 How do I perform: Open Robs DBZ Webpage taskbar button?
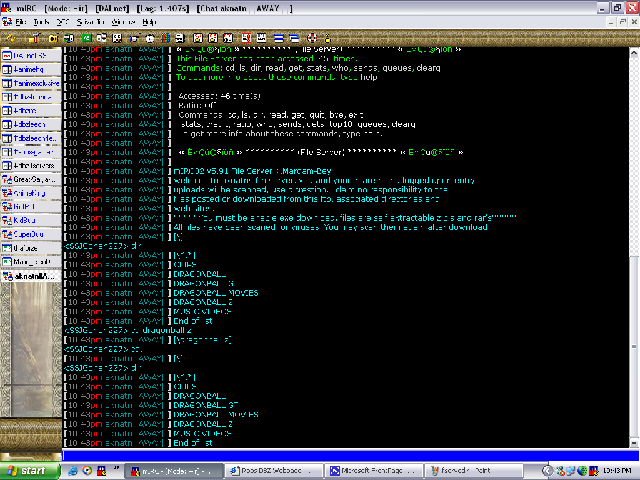pos(274,471)
